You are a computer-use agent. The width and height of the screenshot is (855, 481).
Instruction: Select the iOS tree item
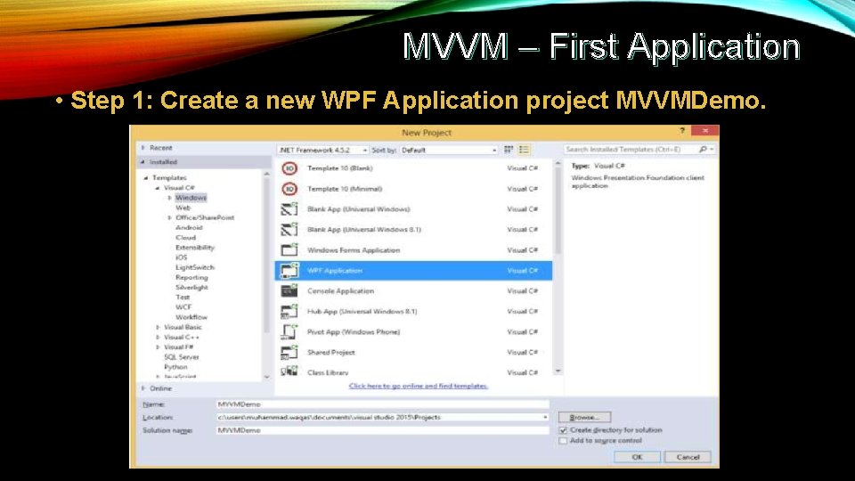[x=181, y=257]
